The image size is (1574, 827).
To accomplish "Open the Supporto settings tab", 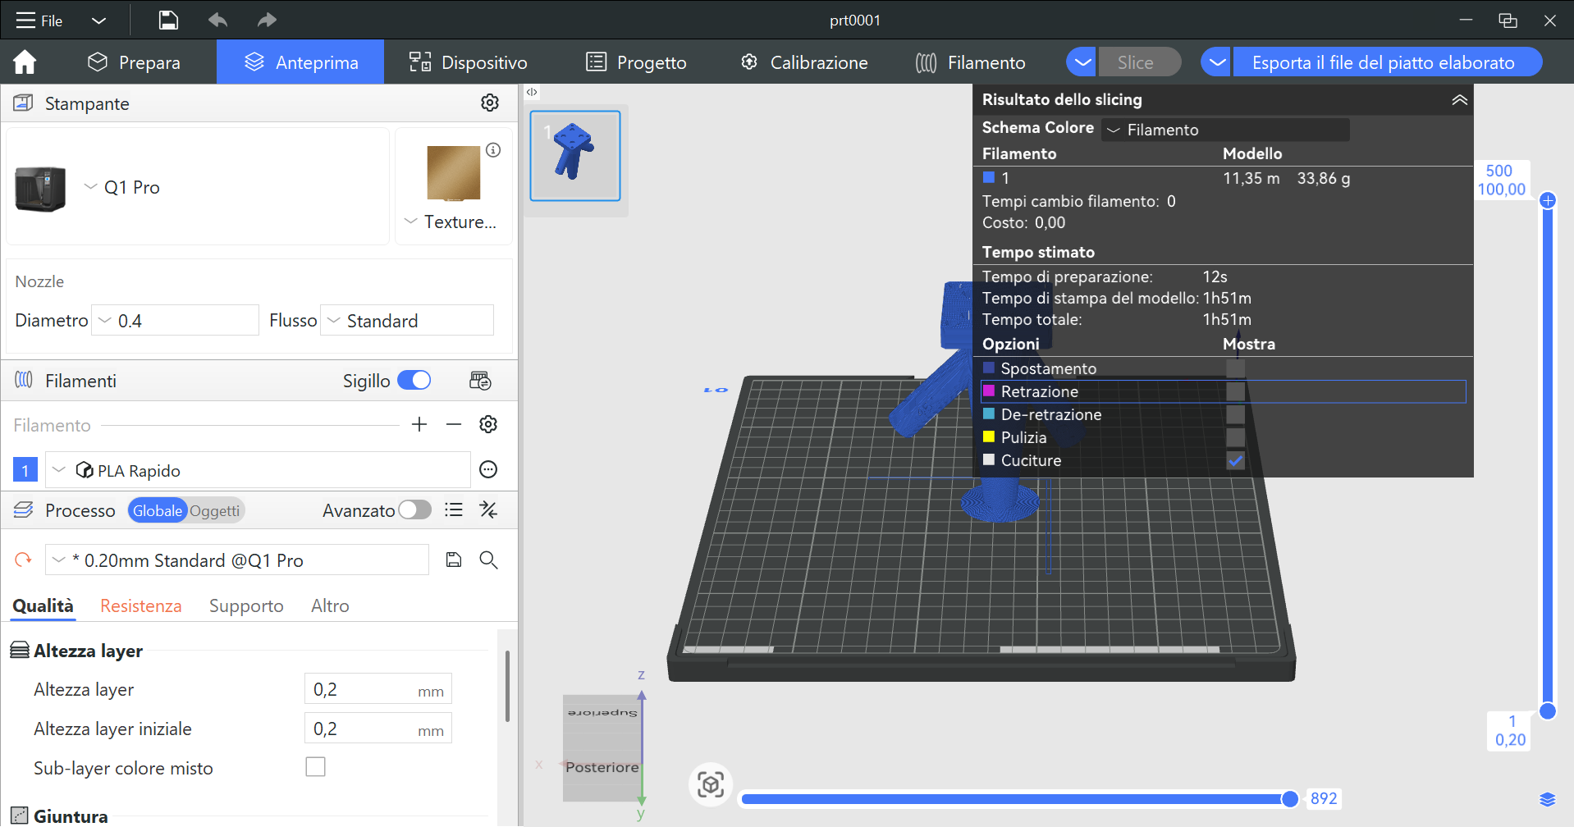I will [x=246, y=605].
